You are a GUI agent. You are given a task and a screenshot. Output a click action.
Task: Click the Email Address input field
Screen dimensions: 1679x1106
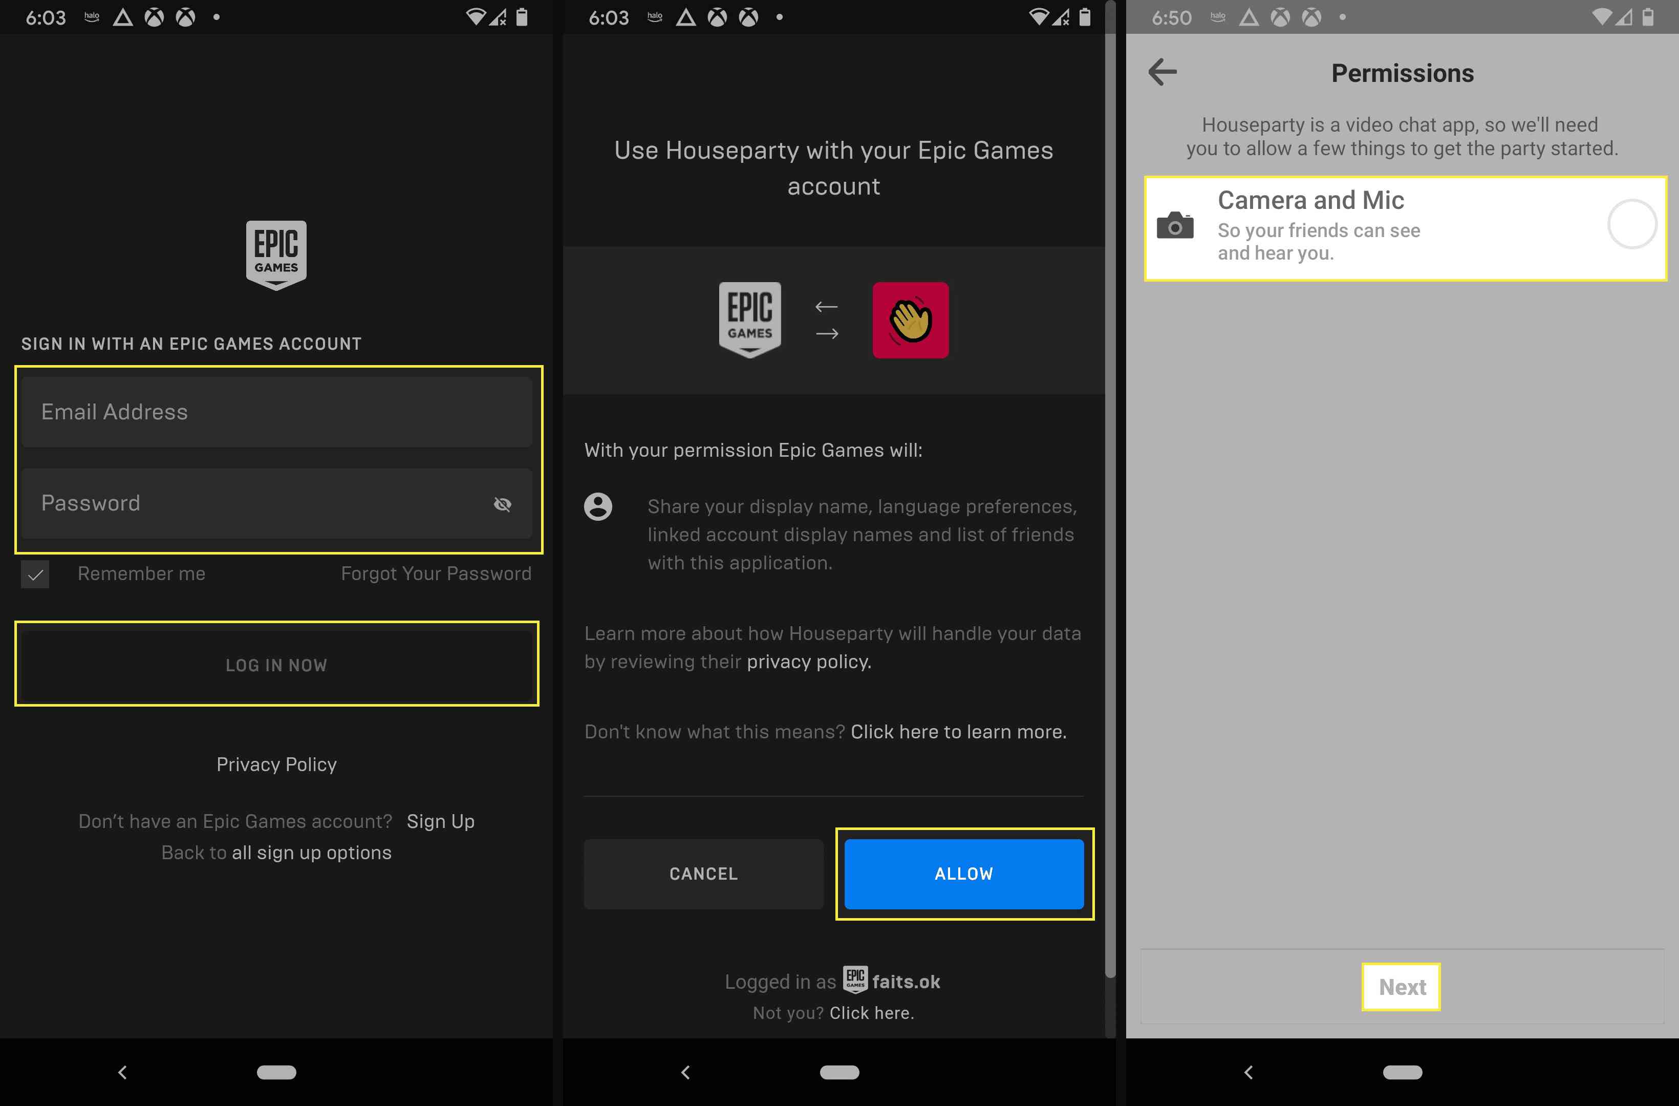[x=276, y=411]
